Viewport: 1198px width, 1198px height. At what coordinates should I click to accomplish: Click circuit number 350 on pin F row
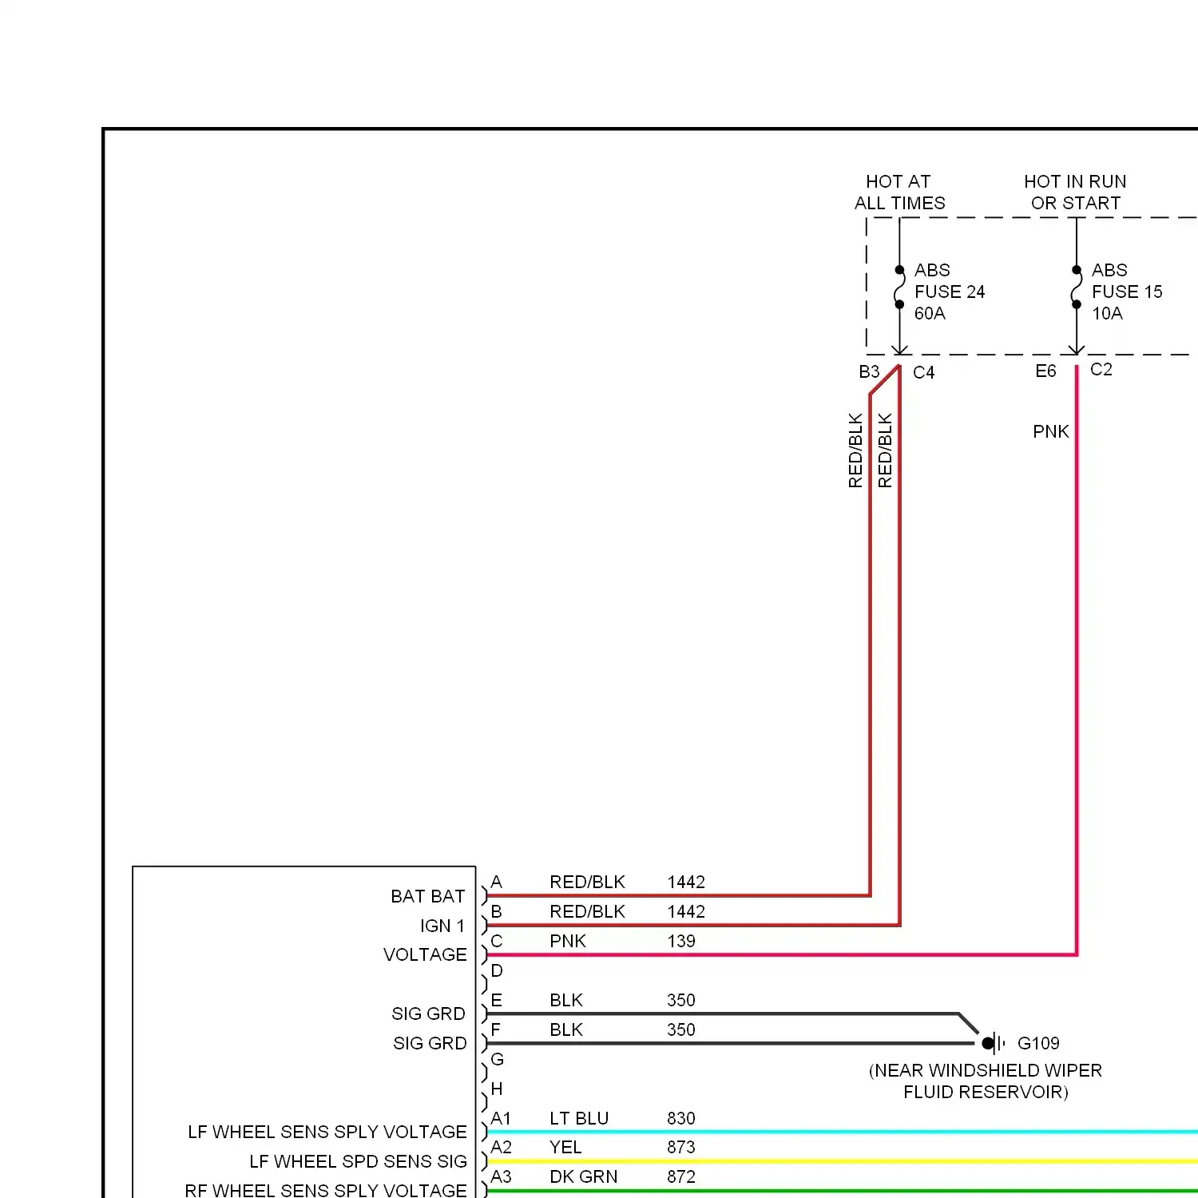point(681,1030)
